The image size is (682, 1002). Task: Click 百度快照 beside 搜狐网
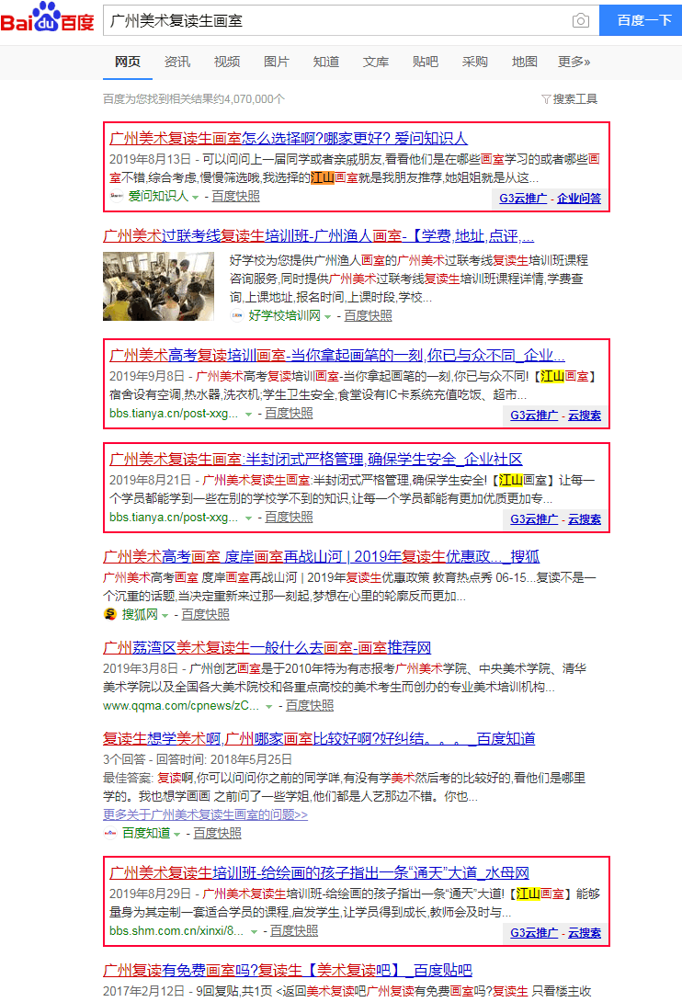(205, 614)
